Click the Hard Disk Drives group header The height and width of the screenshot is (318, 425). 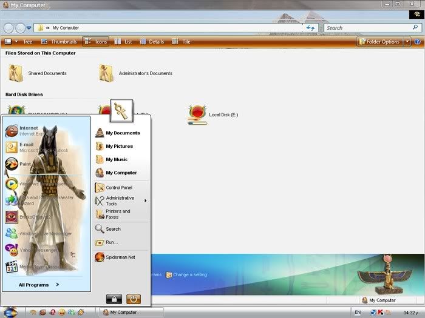tap(24, 94)
